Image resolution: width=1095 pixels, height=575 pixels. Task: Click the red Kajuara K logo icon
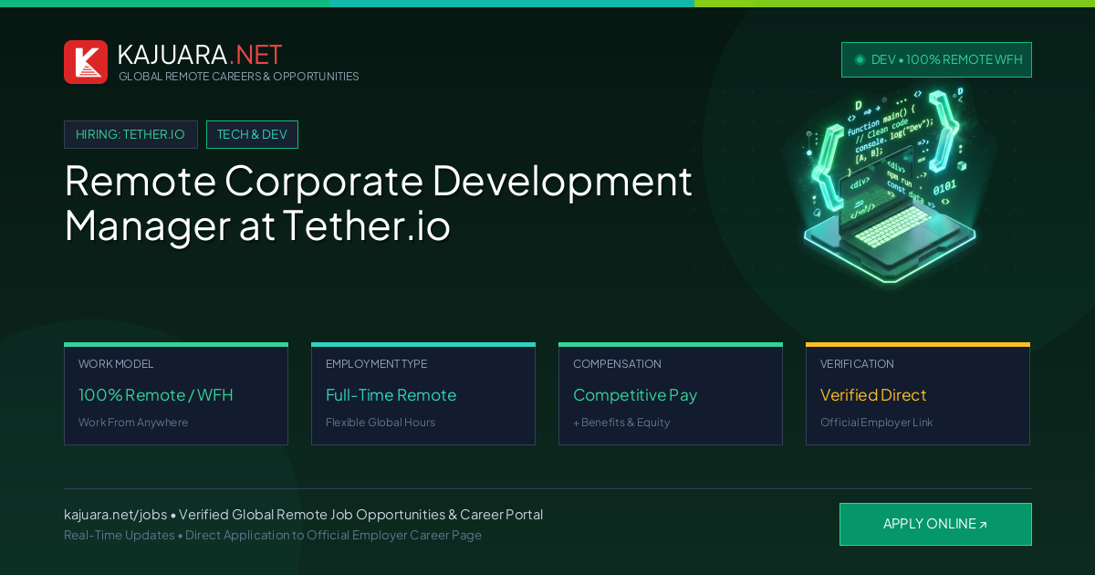[x=86, y=62]
